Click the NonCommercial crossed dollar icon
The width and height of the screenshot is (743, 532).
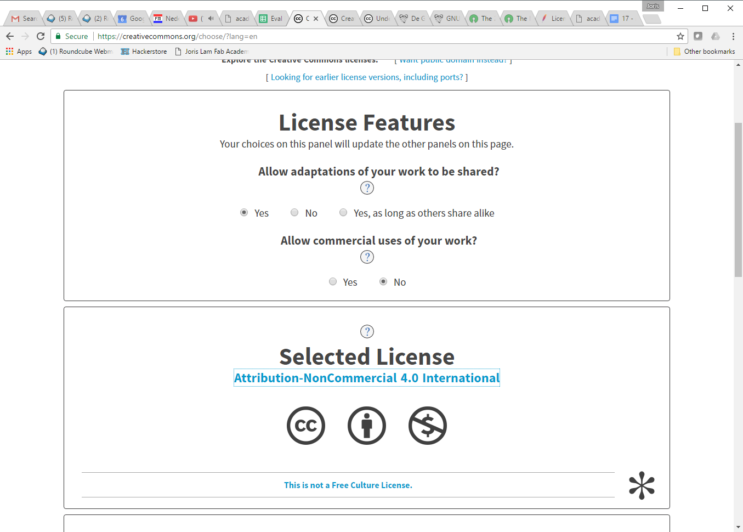428,426
